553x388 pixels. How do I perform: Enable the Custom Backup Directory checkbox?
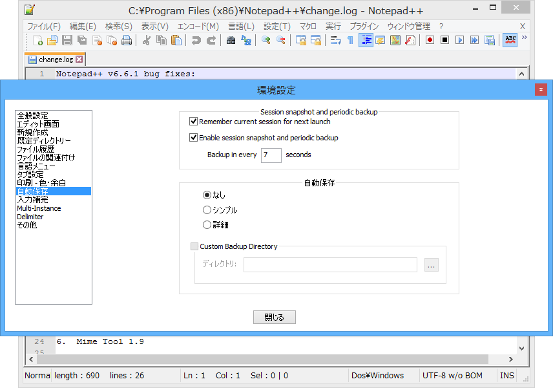(x=194, y=246)
